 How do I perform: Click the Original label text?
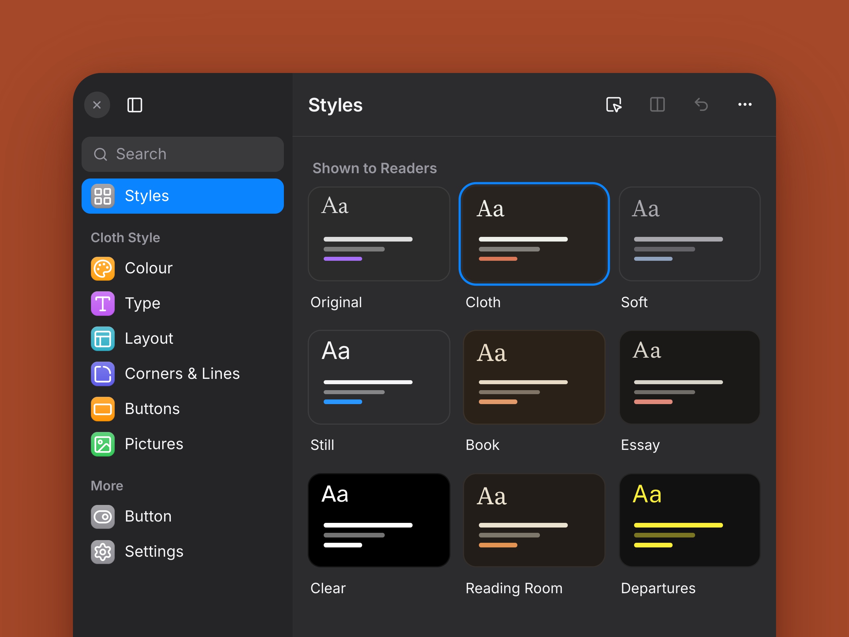(x=336, y=303)
